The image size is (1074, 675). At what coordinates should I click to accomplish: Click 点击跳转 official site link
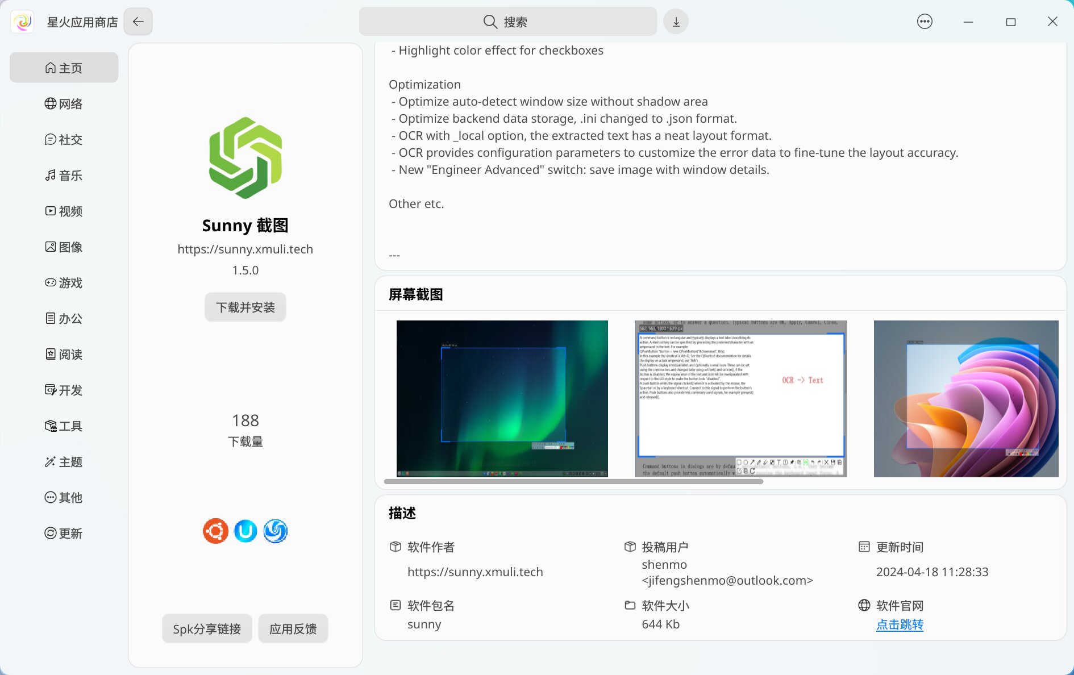tap(900, 624)
